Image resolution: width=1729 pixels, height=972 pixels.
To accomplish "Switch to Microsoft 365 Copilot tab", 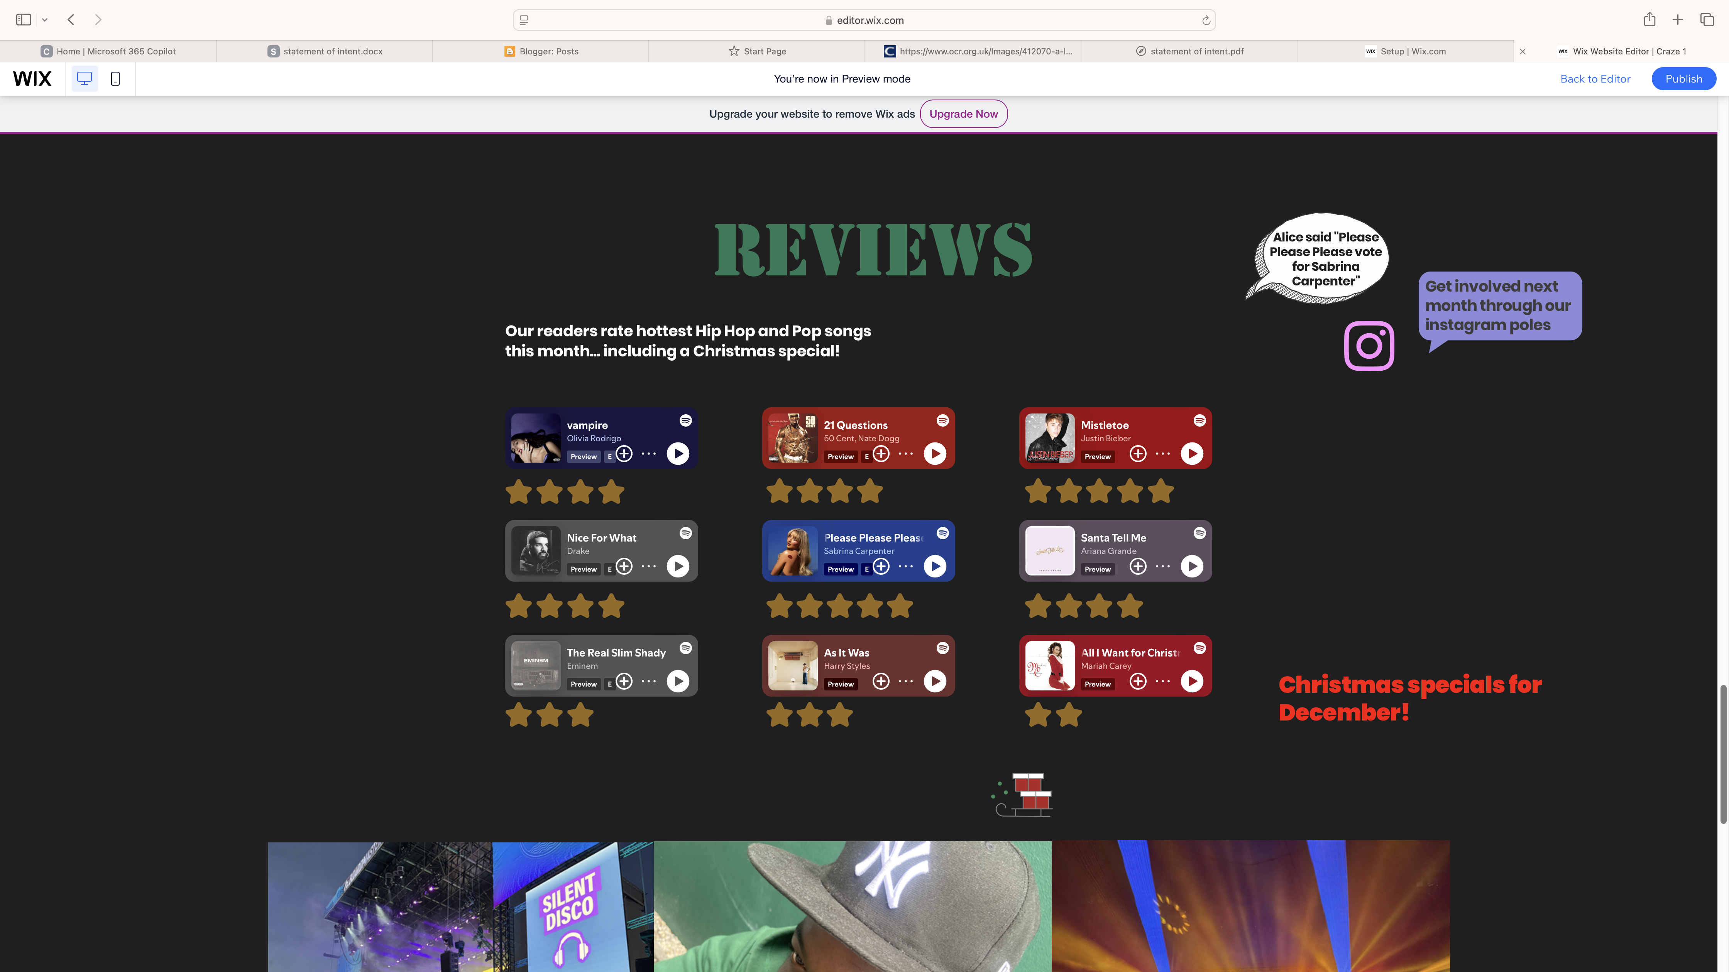I will click(108, 51).
